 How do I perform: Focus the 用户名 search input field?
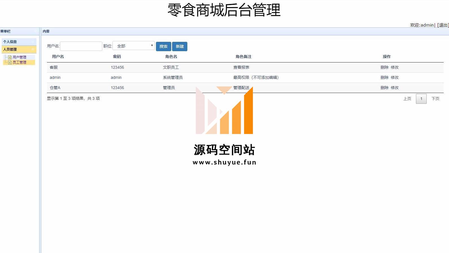81,46
